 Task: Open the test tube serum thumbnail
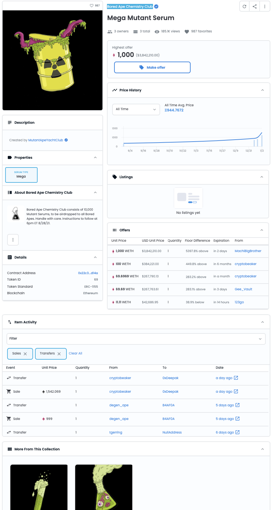click(x=39, y=487)
